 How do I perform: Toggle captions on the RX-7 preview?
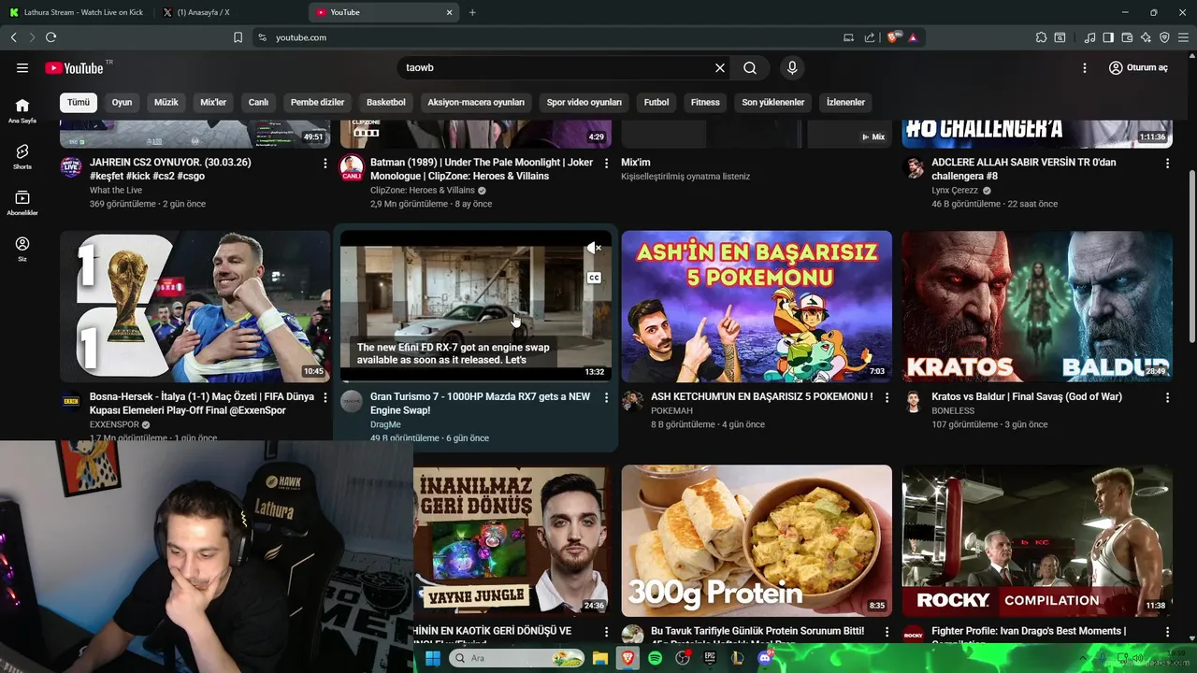pyautogui.click(x=594, y=278)
